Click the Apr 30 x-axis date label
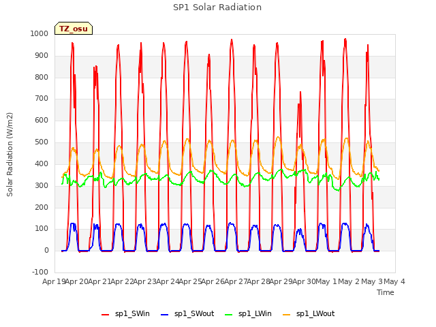436x327 pixels. [x=304, y=281]
